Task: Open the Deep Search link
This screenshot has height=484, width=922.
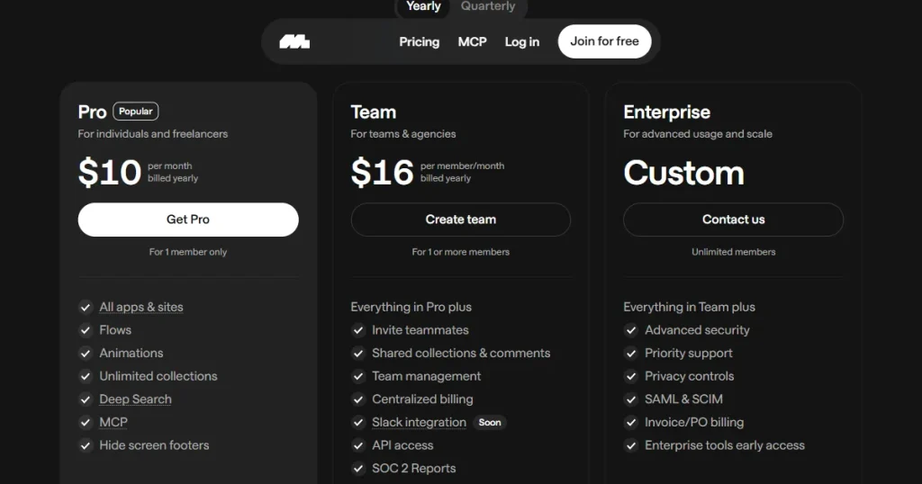Action: coord(135,399)
